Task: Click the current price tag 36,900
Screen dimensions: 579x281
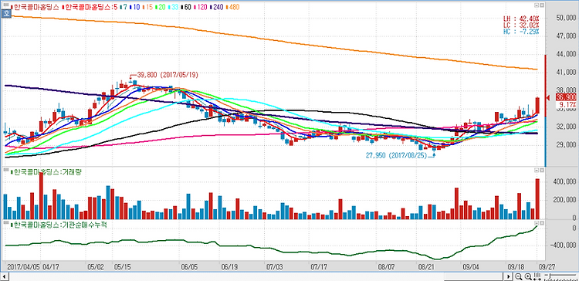Action: [x=566, y=97]
